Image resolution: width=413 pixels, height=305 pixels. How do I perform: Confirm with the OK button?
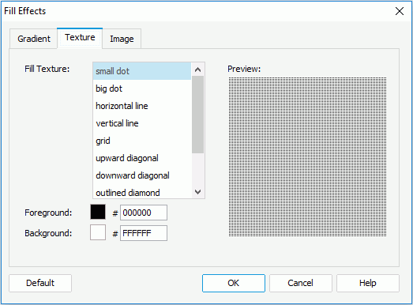(234, 283)
